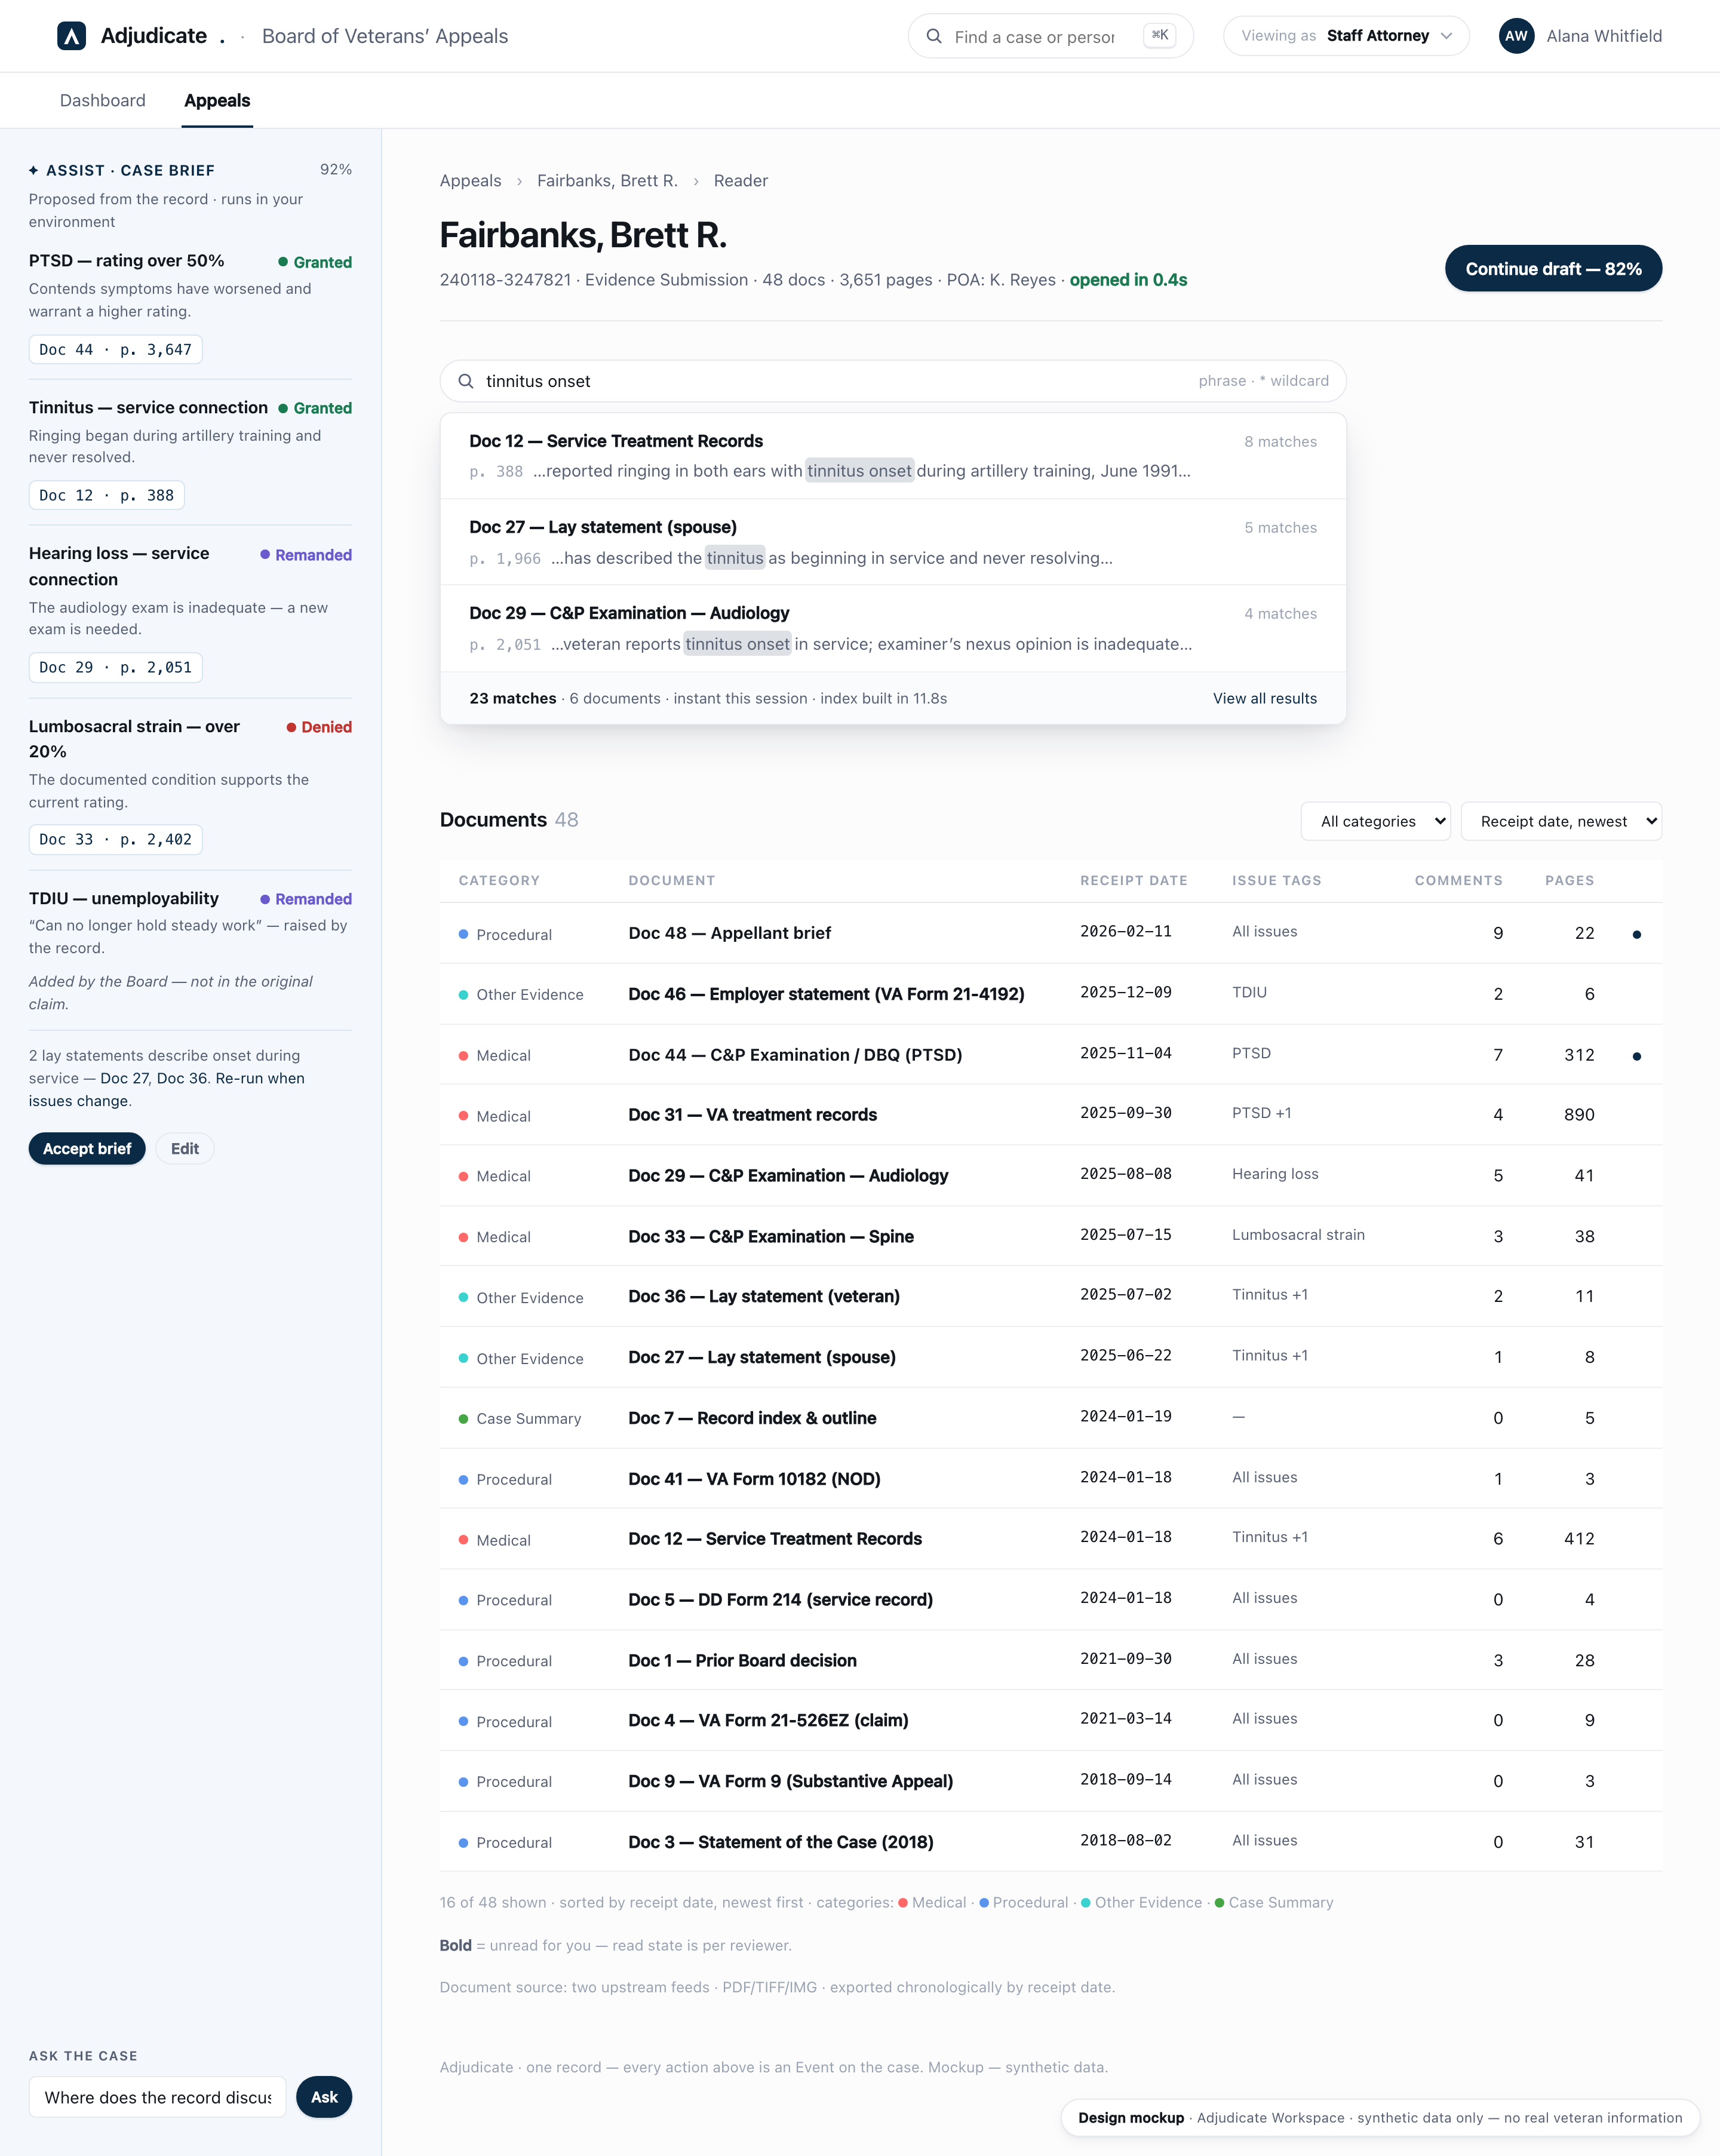Image resolution: width=1720 pixels, height=2156 pixels.
Task: Click the Adjudicate logo icon
Action: coord(71,36)
